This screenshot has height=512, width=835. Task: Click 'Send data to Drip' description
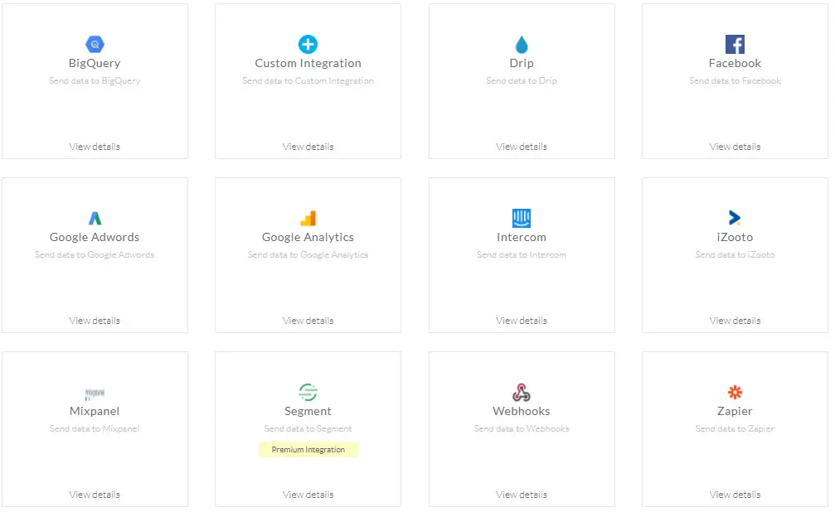pyautogui.click(x=522, y=81)
